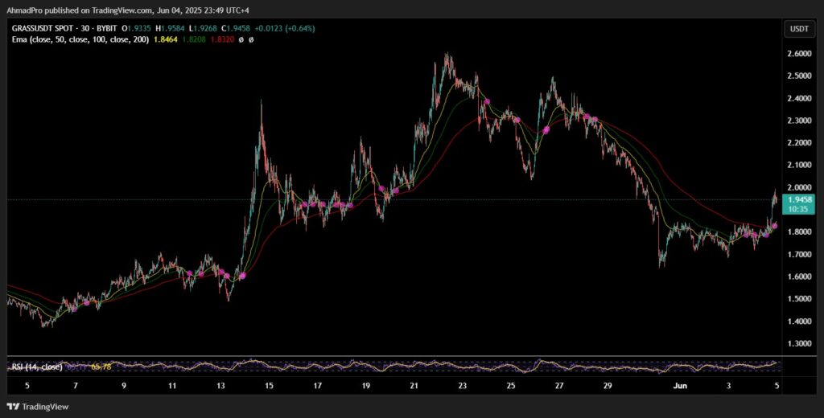
Task: Click the red EMA 200 value 1.8320
Action: [220, 39]
